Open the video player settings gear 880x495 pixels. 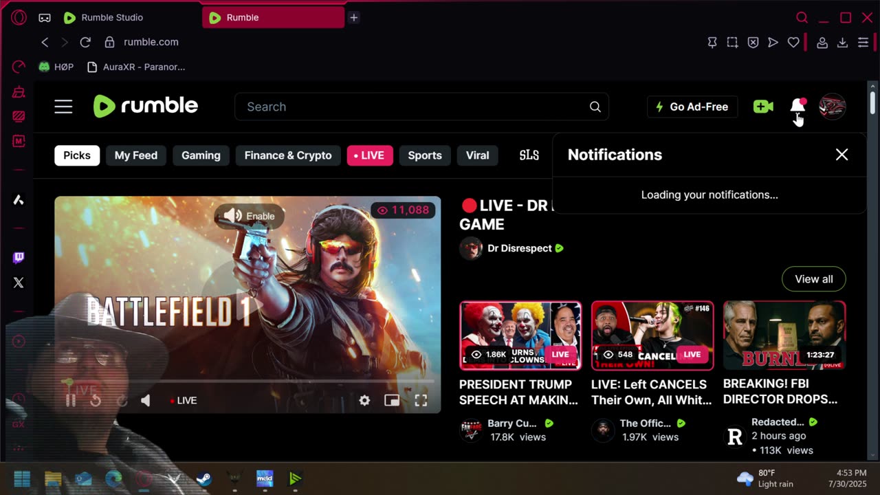pos(364,400)
